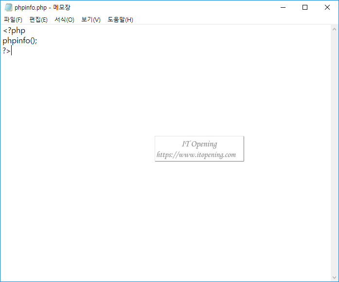Click the empty editor area below the watermark
Image resolution: width=339 pixels, height=282 pixels.
tap(195, 218)
